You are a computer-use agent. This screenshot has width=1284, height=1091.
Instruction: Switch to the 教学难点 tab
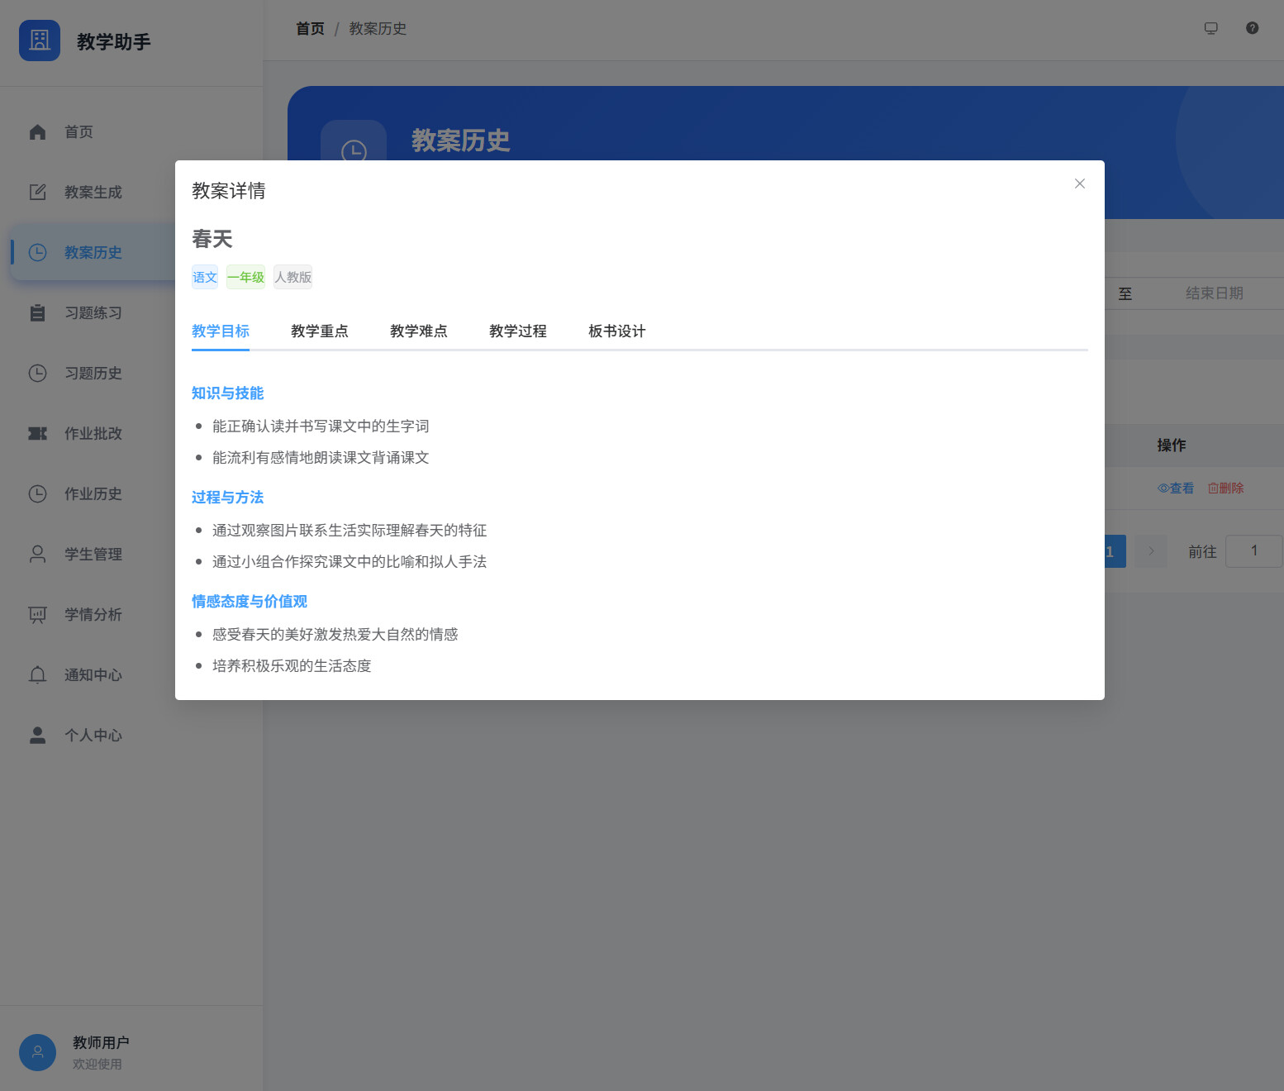(x=418, y=331)
